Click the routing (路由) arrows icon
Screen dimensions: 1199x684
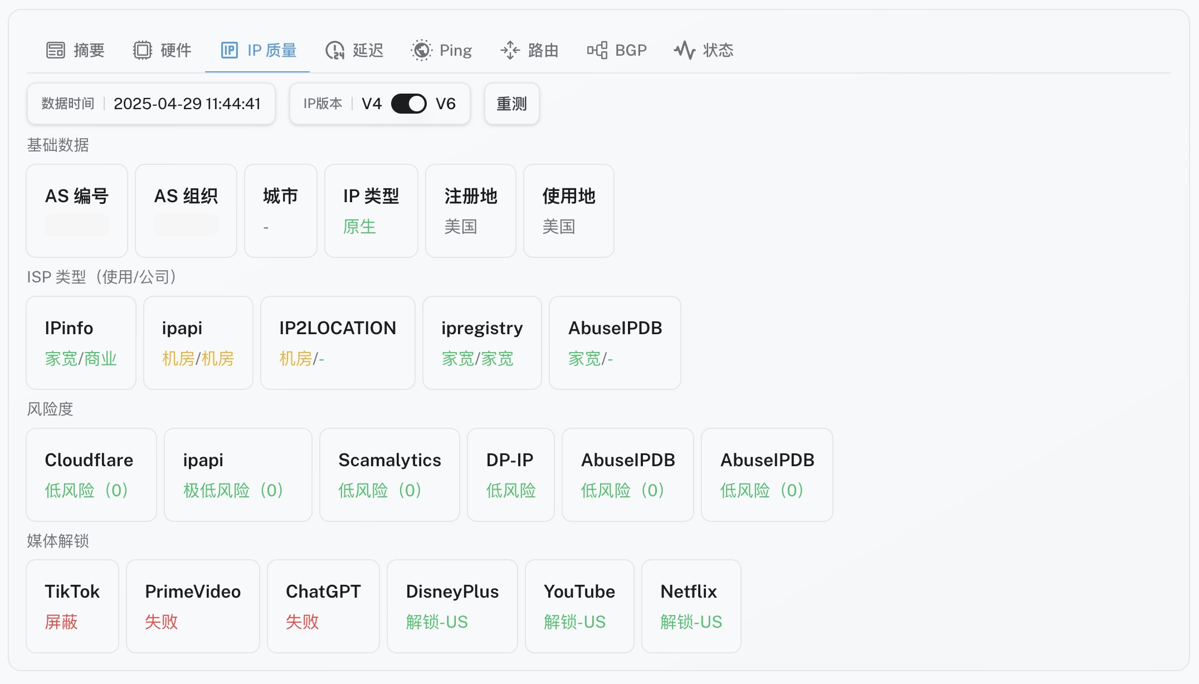click(510, 50)
